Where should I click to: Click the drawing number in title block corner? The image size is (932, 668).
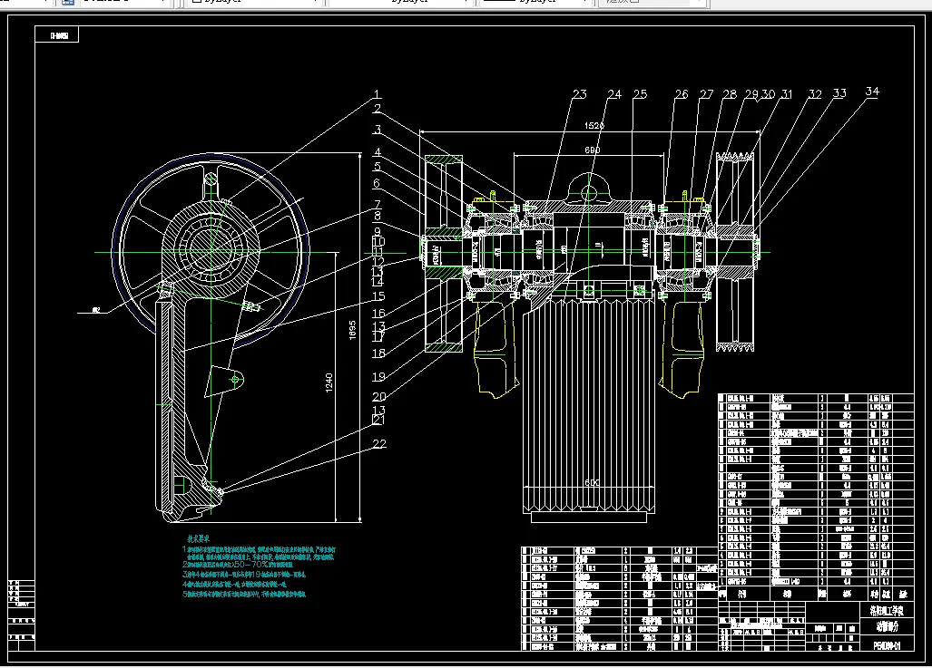(x=887, y=644)
